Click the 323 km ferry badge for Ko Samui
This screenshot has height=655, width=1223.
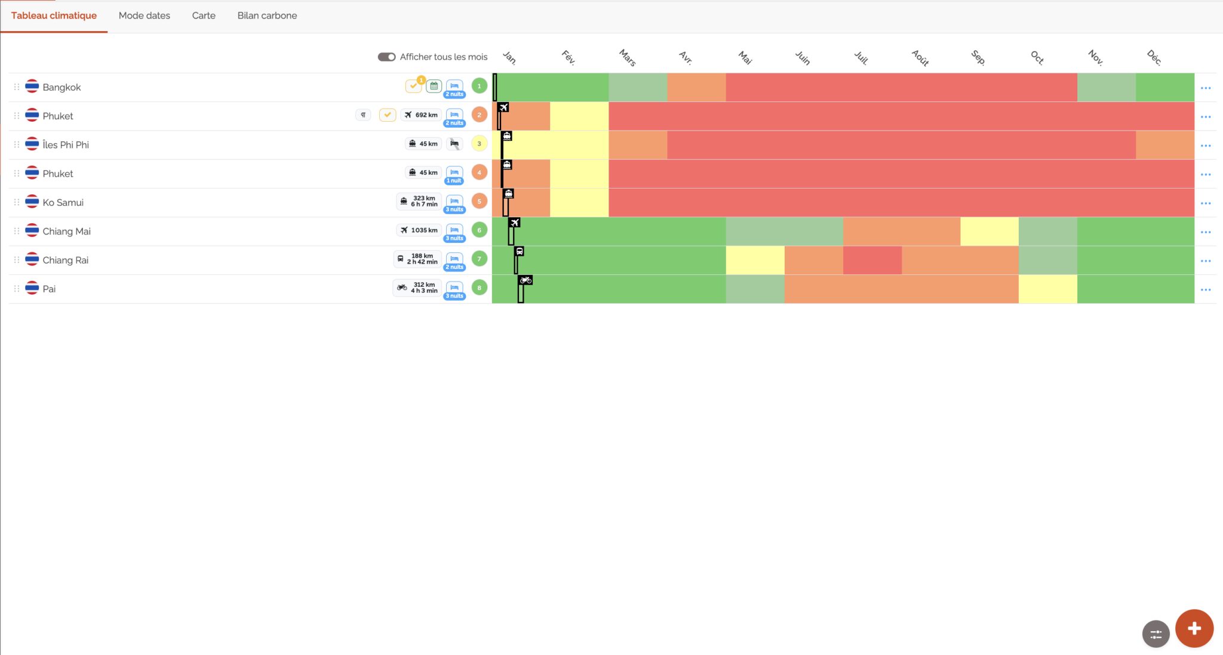pos(419,201)
